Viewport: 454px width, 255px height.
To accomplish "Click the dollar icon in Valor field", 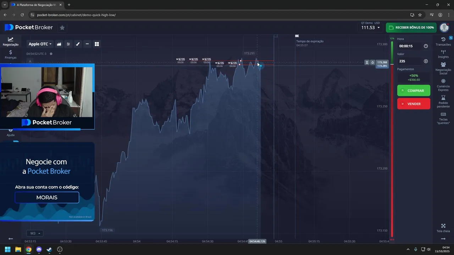I will 426,61.
